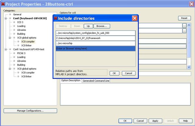Screen dimensions: 195x126
Task: Click options list scrollbar down arrow
Action: click(189, 67)
